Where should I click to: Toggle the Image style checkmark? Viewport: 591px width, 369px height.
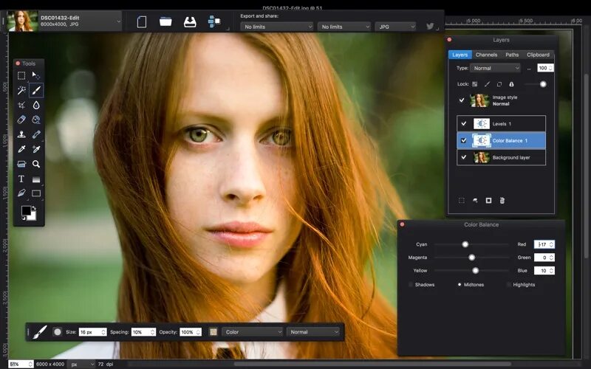(461, 100)
